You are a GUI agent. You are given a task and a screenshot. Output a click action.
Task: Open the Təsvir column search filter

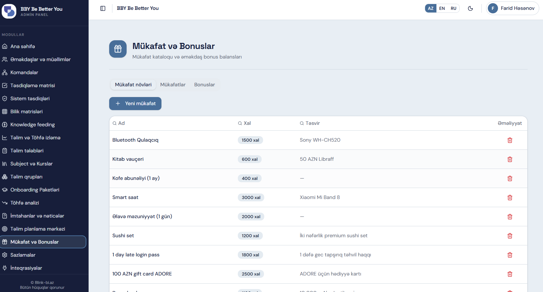[310, 123]
